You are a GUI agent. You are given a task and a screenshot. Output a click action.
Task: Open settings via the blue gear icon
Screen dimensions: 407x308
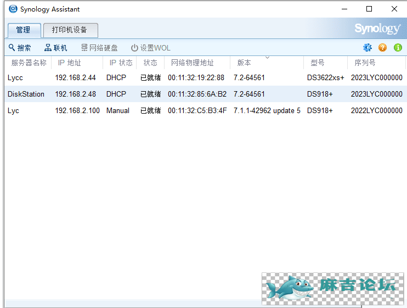click(x=368, y=48)
